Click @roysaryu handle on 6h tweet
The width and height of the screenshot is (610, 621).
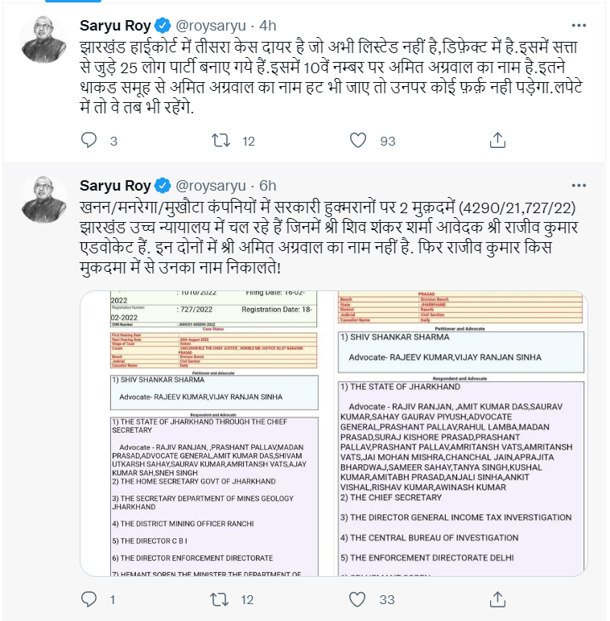pos(210,186)
